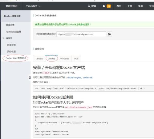Click the curl install command code block

pyautogui.click(x=93, y=88)
